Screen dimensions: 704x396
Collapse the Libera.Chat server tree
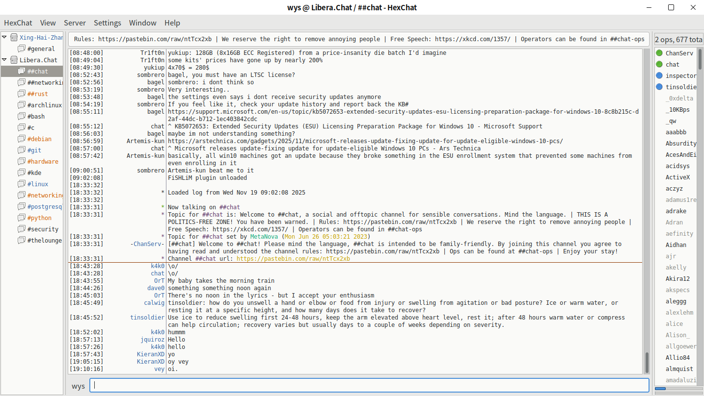(x=4, y=60)
